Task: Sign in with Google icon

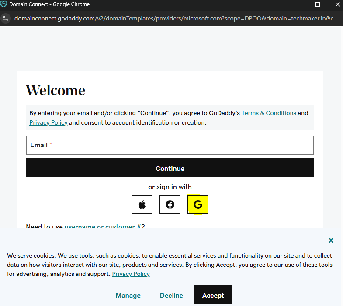Action: pyautogui.click(x=198, y=204)
